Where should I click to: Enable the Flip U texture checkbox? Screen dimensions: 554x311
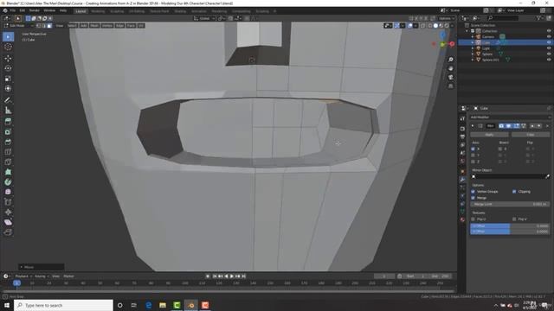coord(473,219)
